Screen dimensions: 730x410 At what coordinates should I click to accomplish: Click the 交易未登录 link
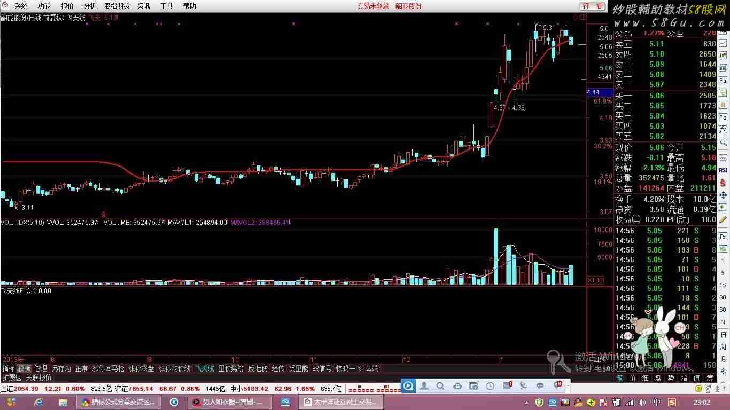coord(373,6)
